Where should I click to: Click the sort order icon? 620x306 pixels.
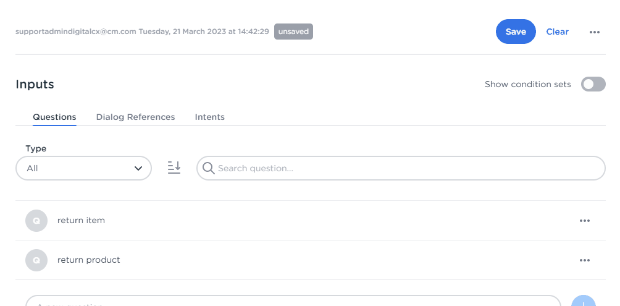174,168
